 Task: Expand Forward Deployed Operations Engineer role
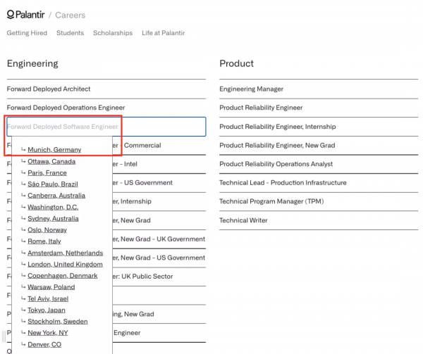coord(106,108)
